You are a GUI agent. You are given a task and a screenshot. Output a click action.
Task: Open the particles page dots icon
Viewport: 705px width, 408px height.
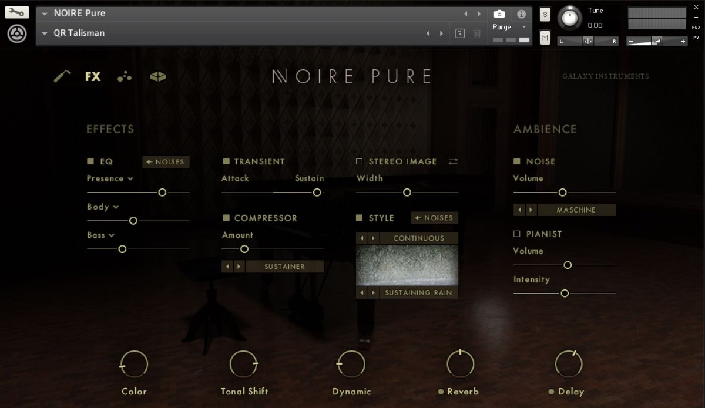tap(125, 76)
